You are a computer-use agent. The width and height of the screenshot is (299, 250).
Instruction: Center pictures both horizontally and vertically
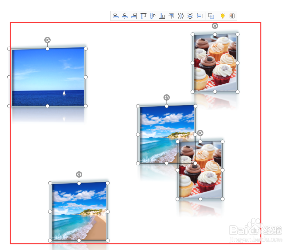[171, 16]
